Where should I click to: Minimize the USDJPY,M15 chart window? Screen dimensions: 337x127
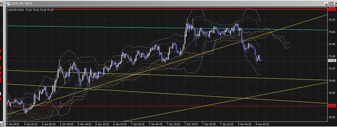[x=326, y=3]
